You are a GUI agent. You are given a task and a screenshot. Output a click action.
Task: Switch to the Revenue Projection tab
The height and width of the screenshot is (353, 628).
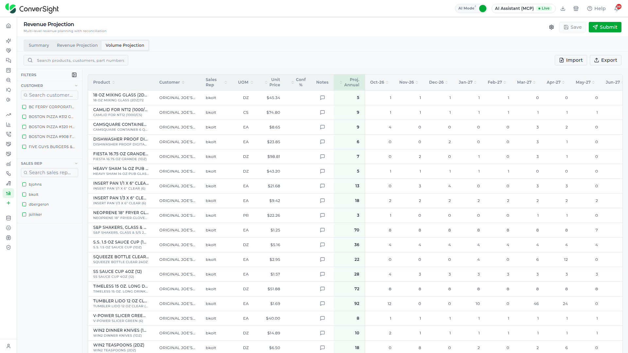coord(77,45)
